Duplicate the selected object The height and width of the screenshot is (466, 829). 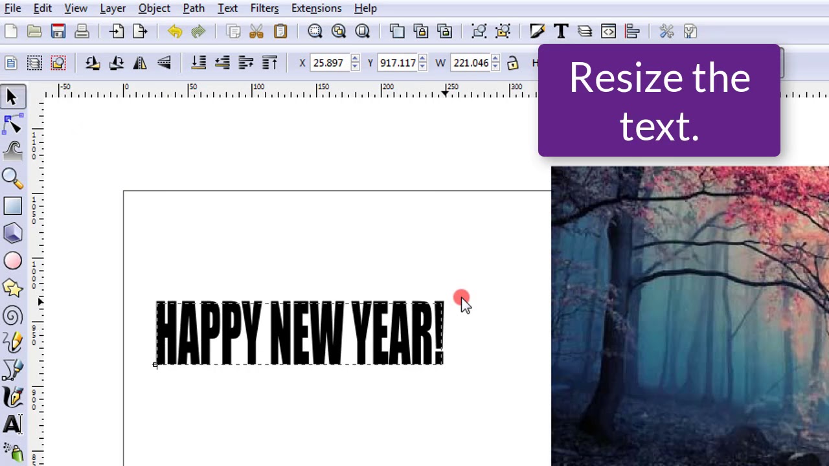click(397, 31)
